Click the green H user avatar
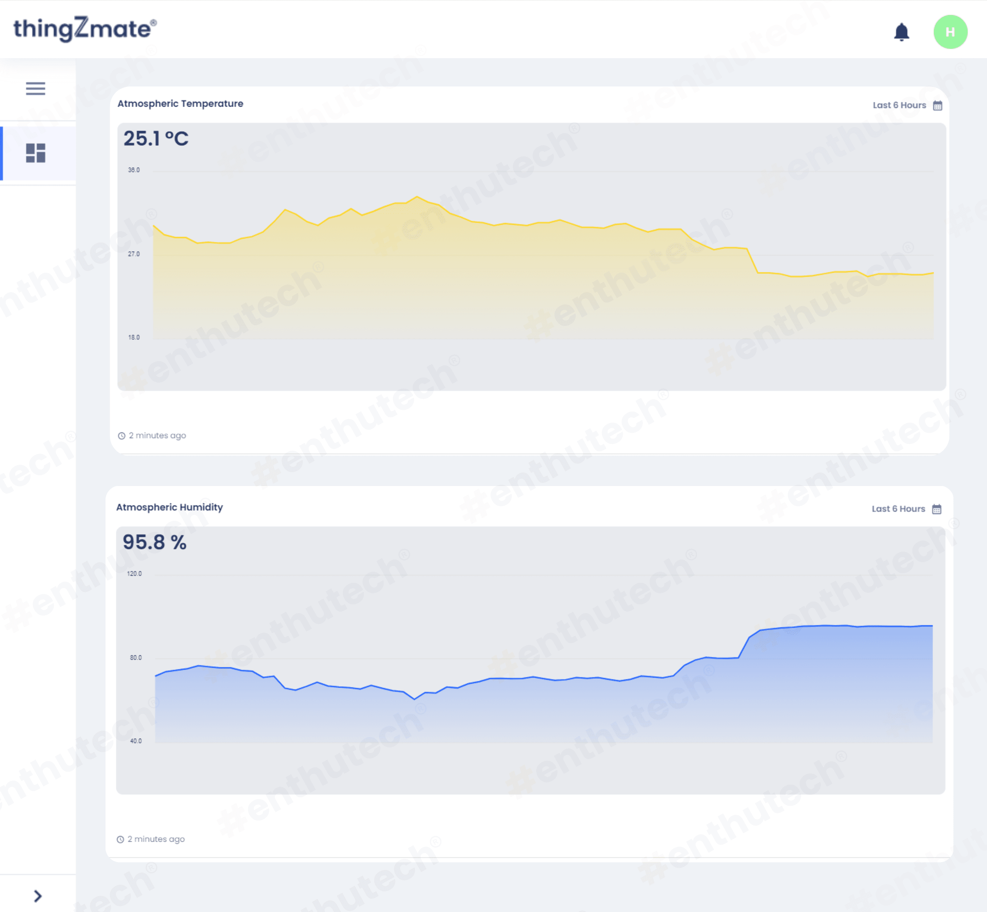The height and width of the screenshot is (912, 987). click(950, 32)
